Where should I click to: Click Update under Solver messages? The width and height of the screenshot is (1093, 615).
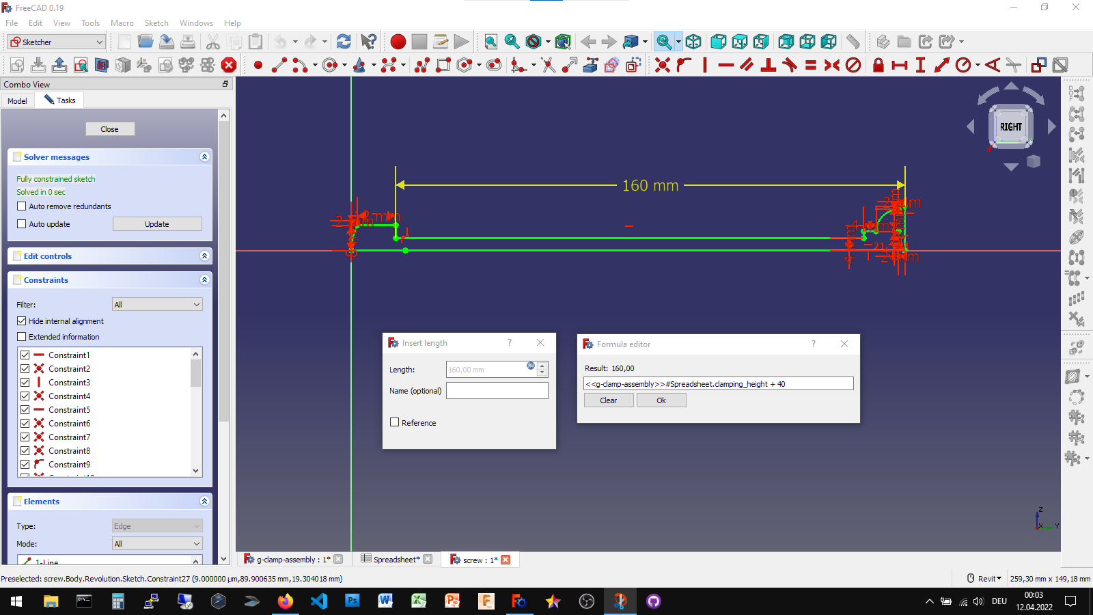157,223
